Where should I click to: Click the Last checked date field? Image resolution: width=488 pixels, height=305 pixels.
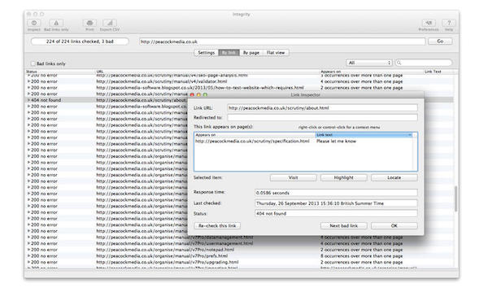(x=336, y=203)
